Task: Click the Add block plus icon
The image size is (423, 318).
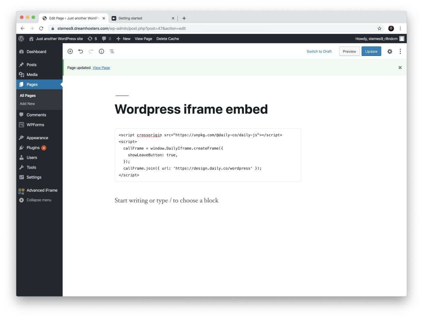Action: (70, 51)
